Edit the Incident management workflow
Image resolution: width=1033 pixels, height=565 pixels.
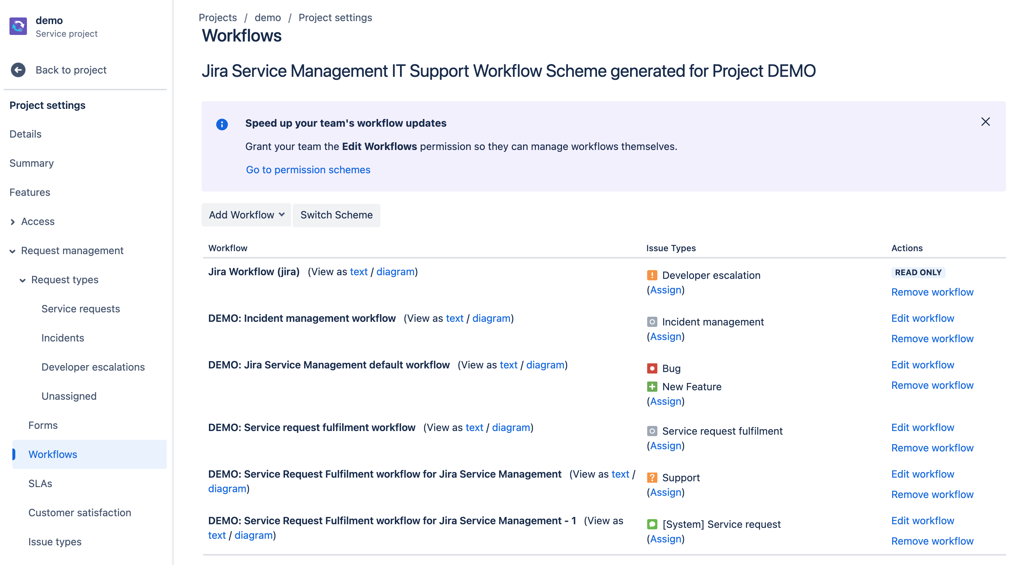point(922,318)
